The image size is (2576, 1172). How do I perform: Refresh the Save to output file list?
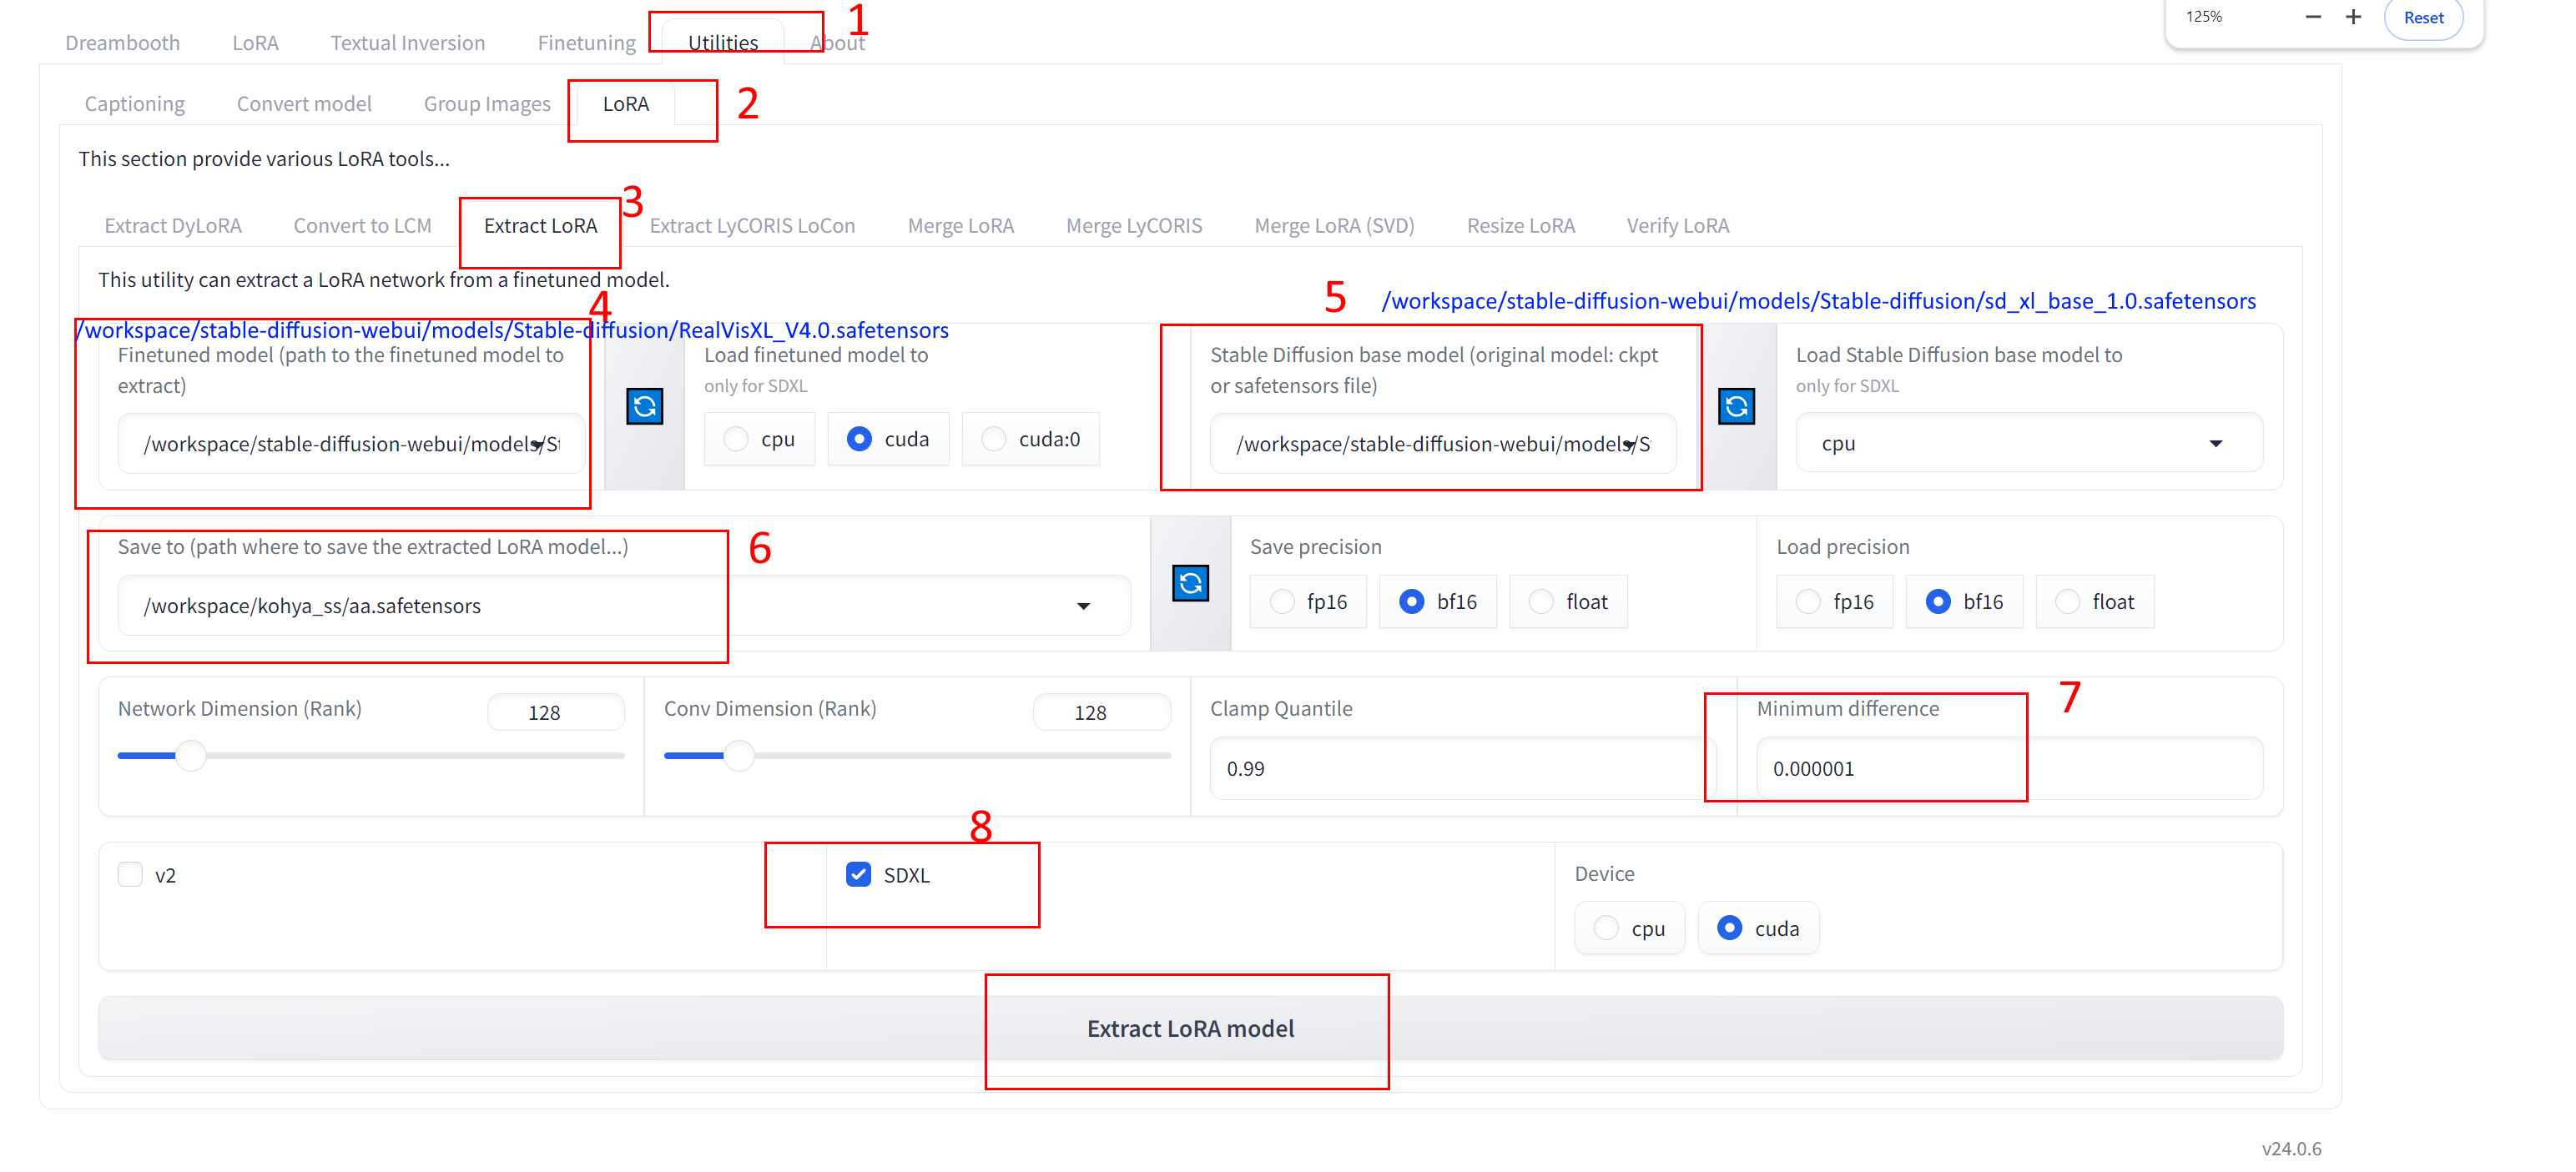(1191, 583)
